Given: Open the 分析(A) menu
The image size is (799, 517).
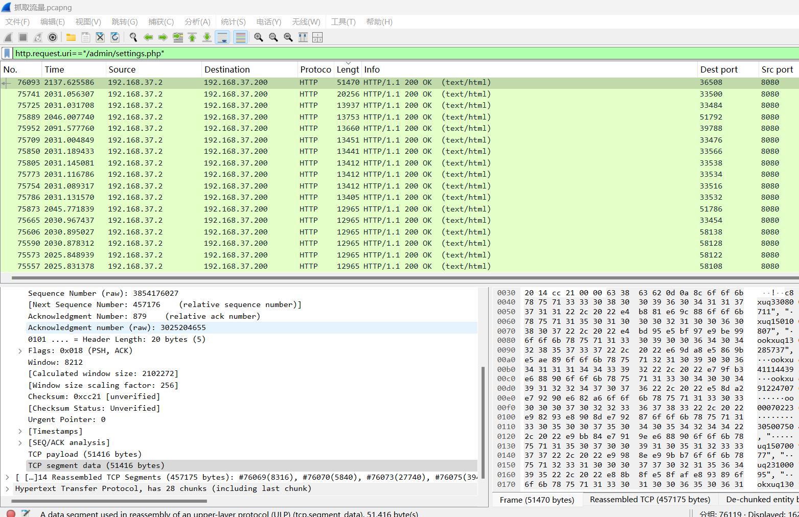Looking at the screenshot, I should tap(197, 22).
